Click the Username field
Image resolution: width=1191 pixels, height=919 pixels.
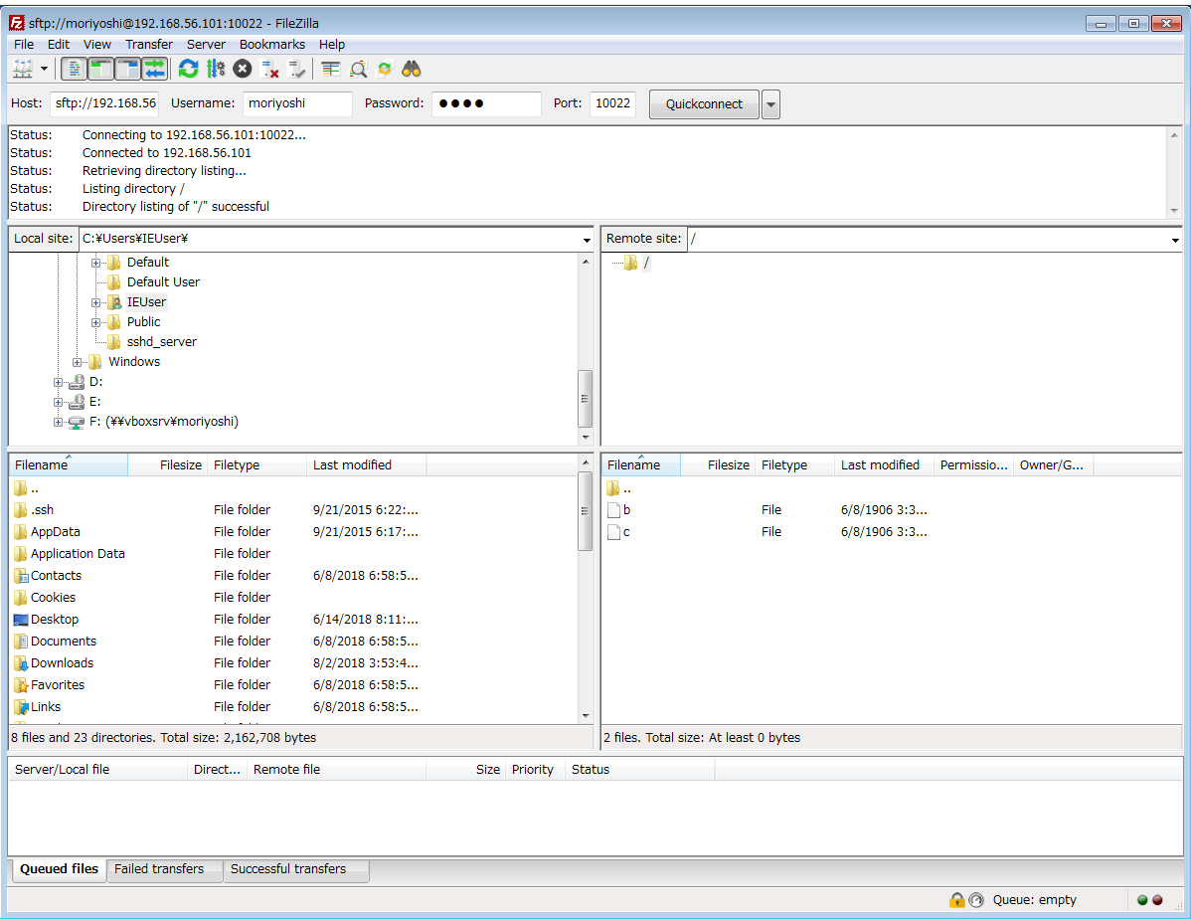(298, 103)
